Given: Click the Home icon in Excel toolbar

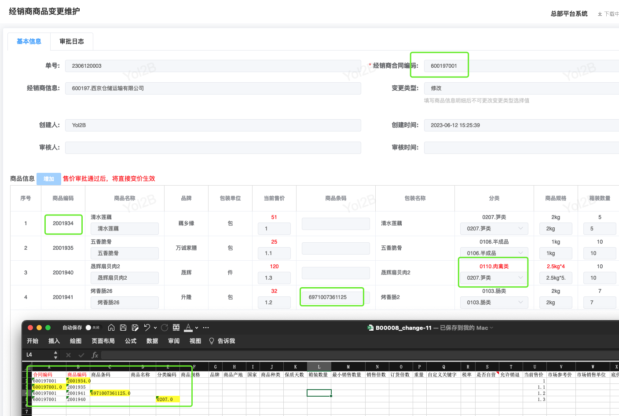Looking at the screenshot, I should (111, 328).
